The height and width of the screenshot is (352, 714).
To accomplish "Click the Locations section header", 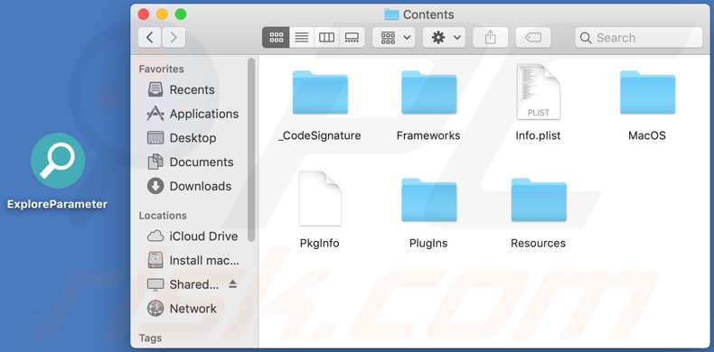I will [163, 216].
